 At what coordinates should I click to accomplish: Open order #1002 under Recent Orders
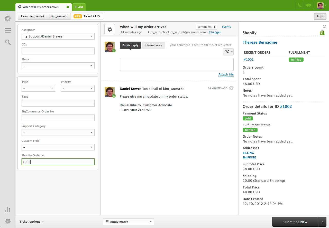tap(249, 59)
